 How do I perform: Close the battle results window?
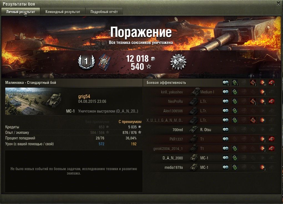[x=279, y=3]
